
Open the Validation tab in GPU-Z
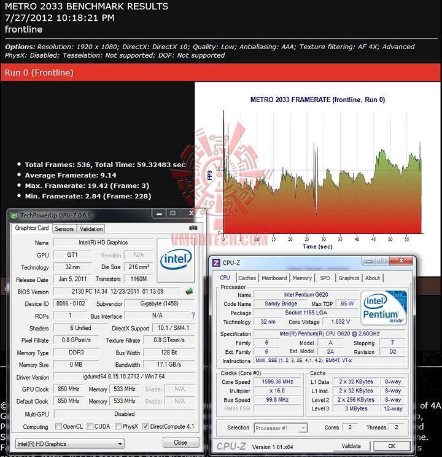[91, 228]
